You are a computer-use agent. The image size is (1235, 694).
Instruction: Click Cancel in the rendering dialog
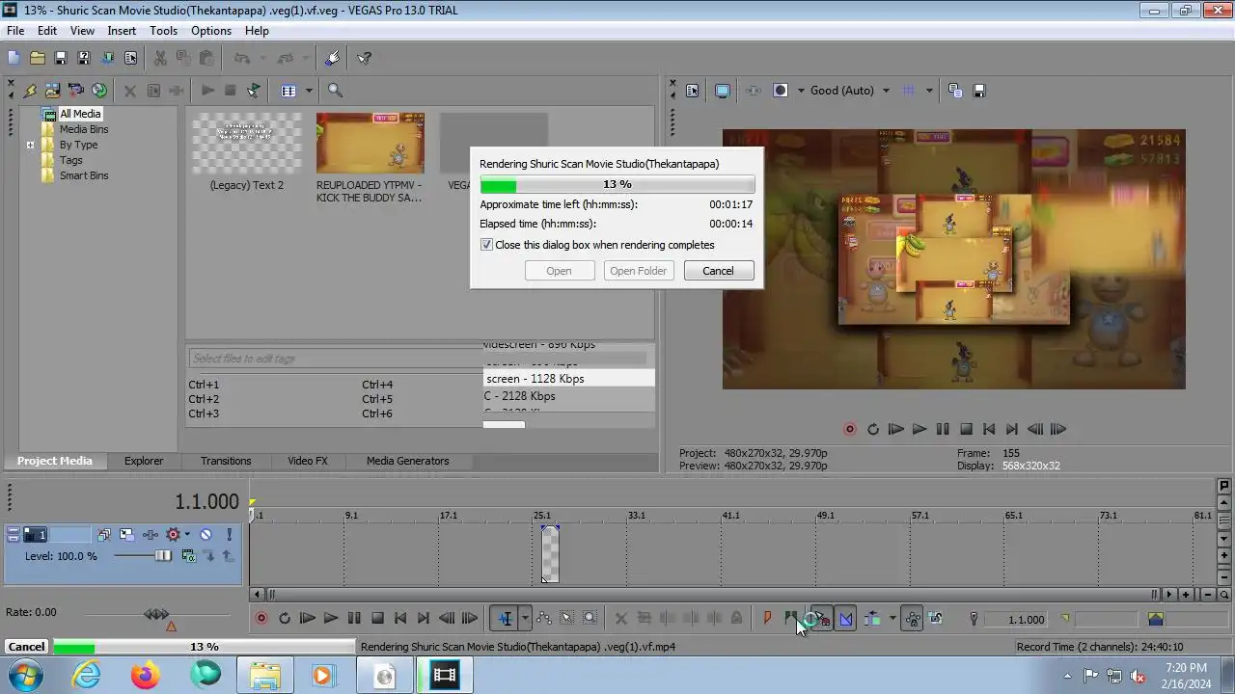(x=718, y=271)
